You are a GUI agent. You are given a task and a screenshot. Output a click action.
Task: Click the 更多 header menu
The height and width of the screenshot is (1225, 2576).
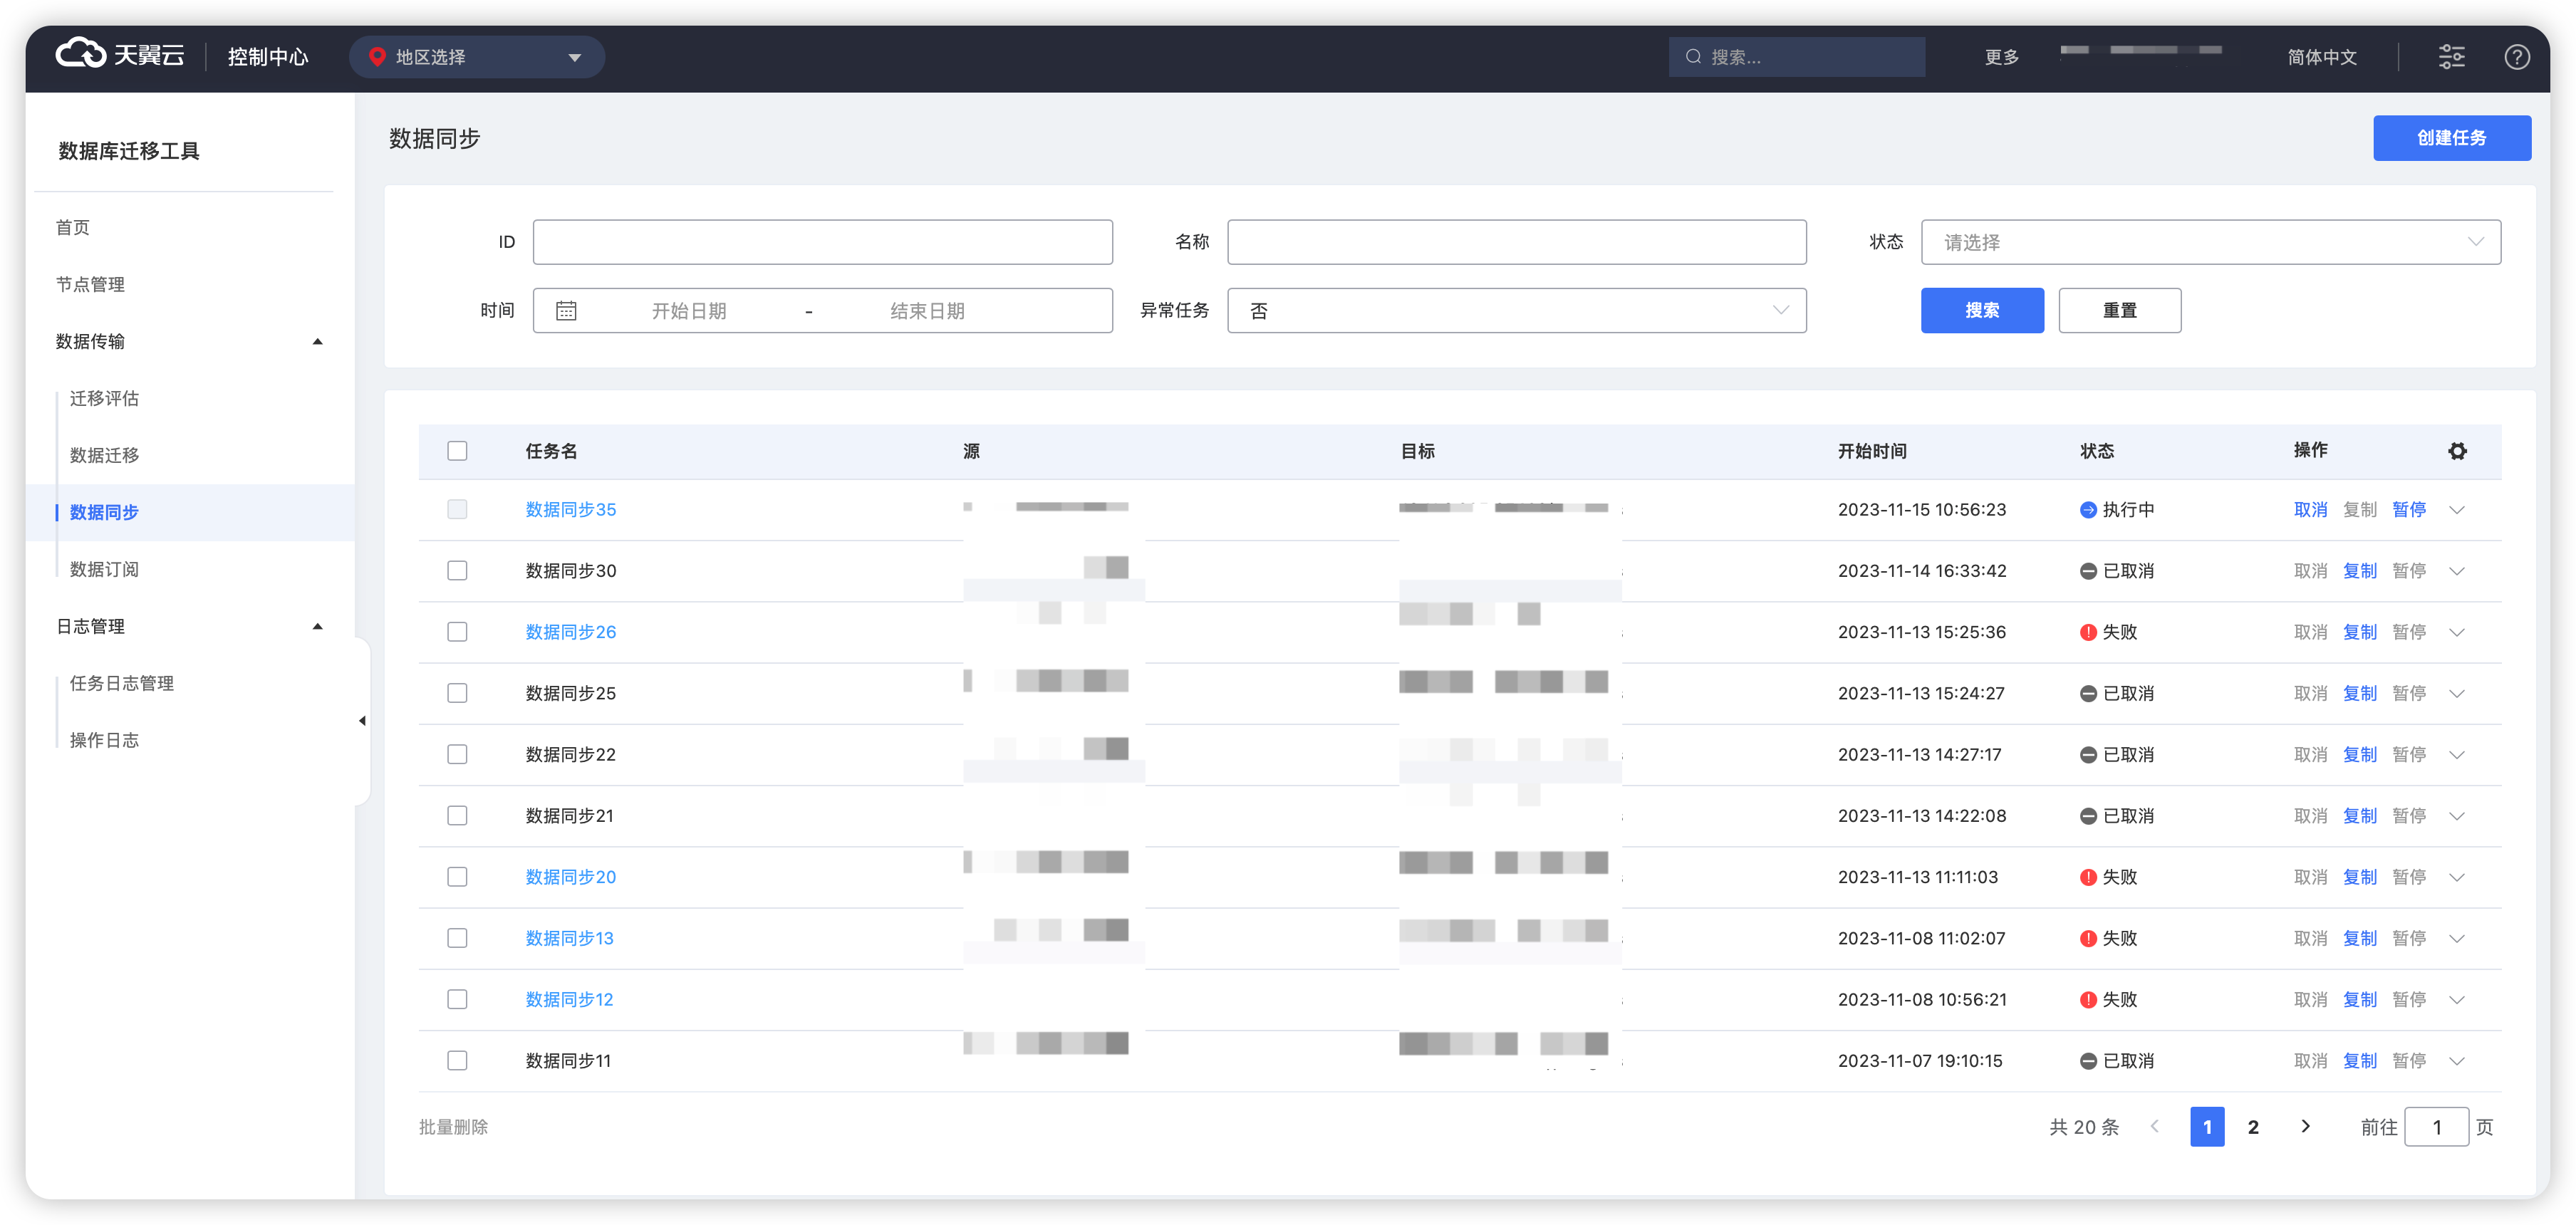coord(2002,57)
